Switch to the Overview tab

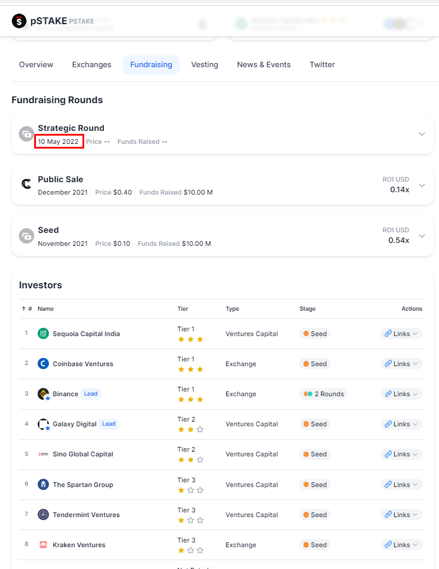click(37, 65)
